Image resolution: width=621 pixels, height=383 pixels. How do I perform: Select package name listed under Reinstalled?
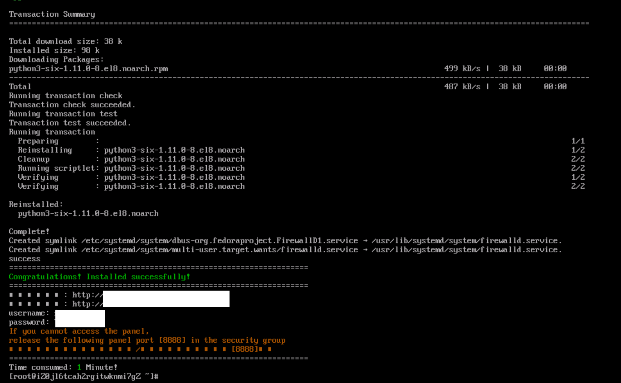(x=88, y=213)
